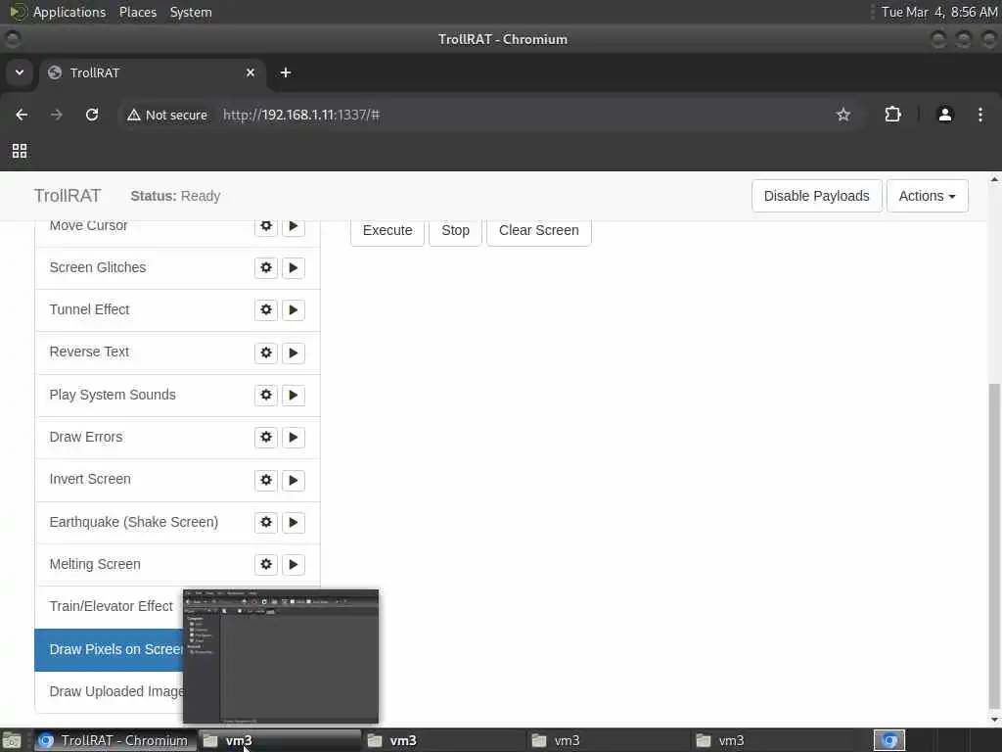Bookmark this page with the star icon
This screenshot has width=1002, height=752.
843,115
